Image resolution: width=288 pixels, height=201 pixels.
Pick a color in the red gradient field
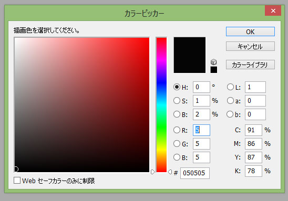point(82,105)
